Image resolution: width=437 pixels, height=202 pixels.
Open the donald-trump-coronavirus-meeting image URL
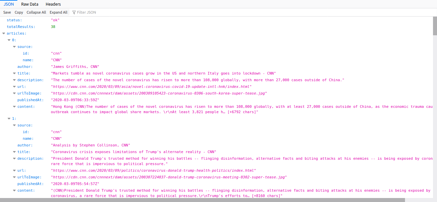[x=169, y=177]
